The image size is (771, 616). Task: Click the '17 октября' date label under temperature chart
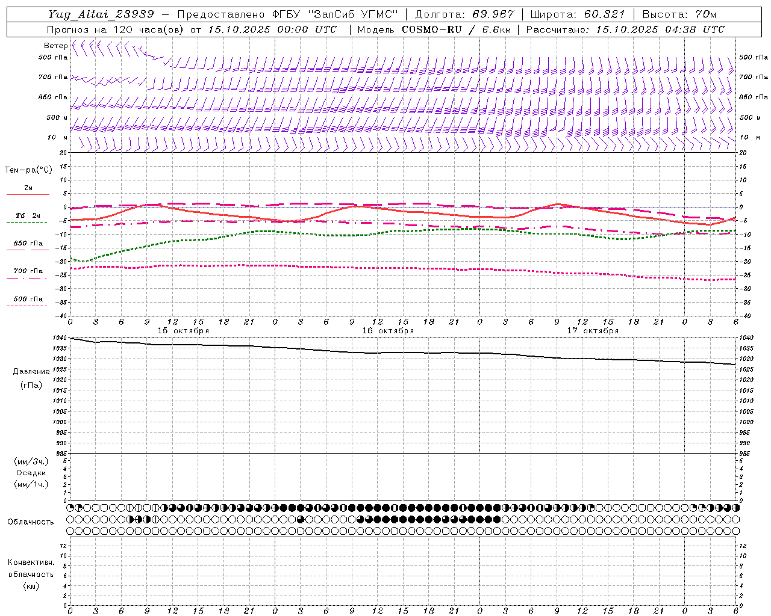(593, 331)
